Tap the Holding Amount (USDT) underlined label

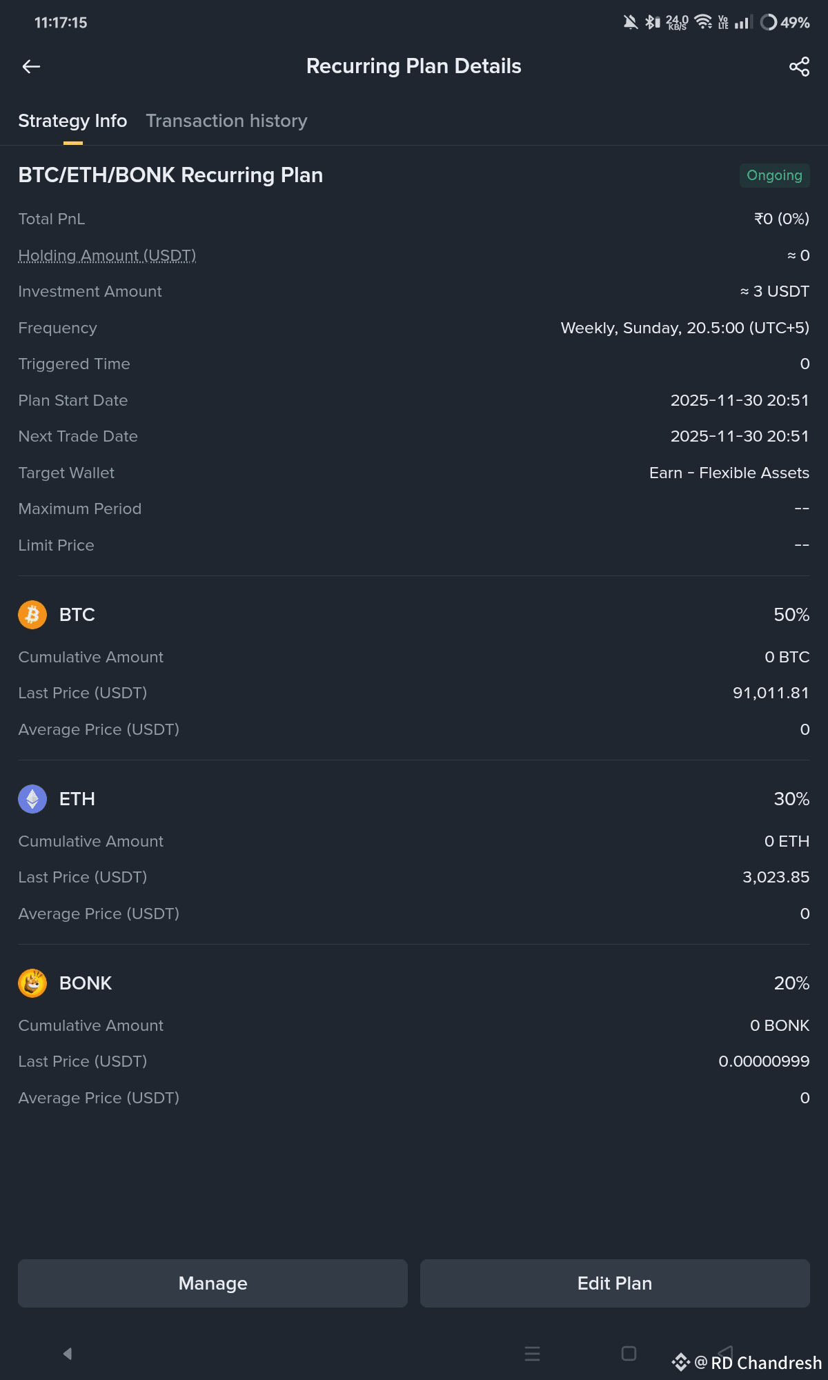click(x=107, y=255)
